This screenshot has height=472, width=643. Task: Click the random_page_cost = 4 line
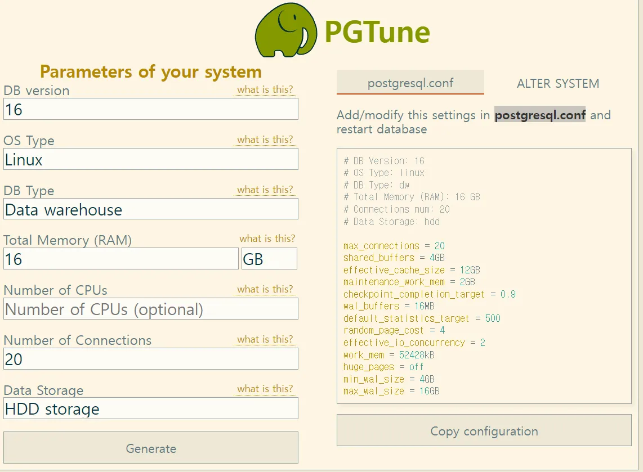point(394,330)
